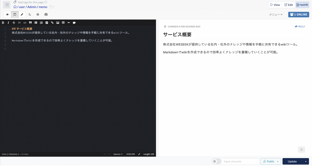
Task: Click the camera upload image icon
Action: (46, 15)
